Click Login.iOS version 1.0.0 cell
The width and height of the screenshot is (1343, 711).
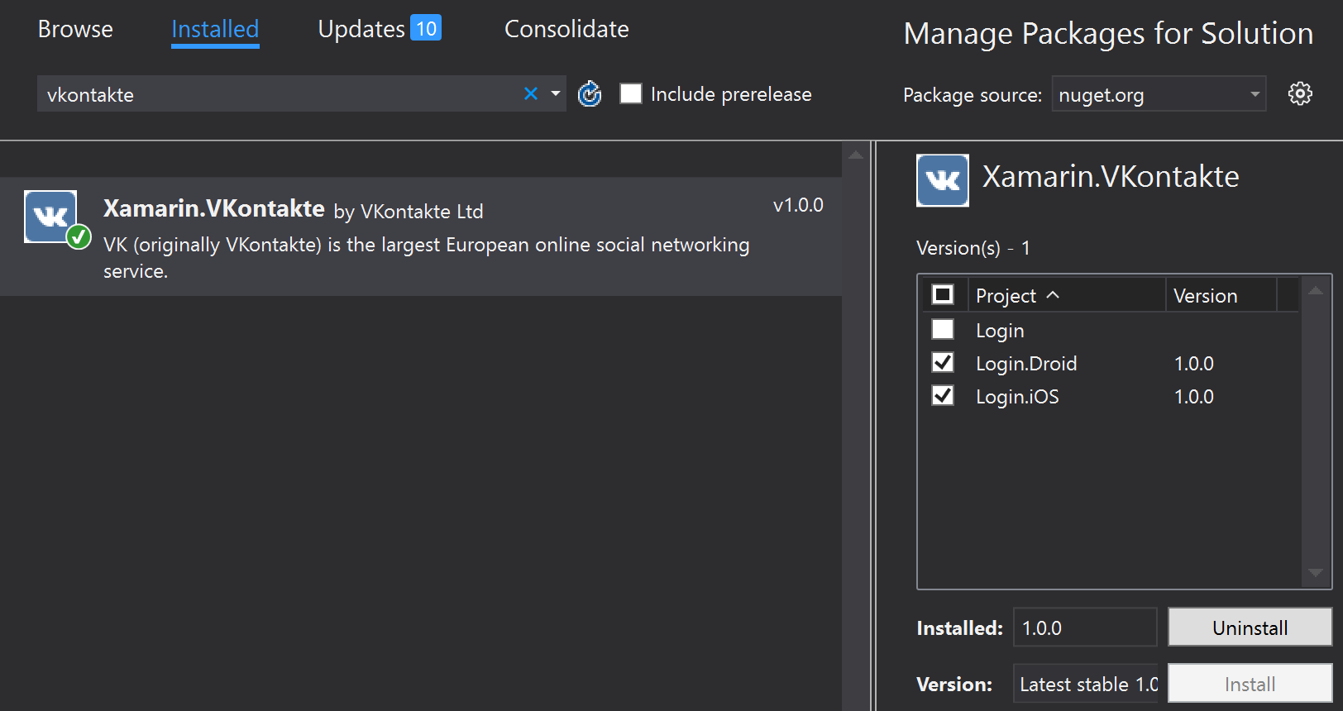(x=1194, y=396)
